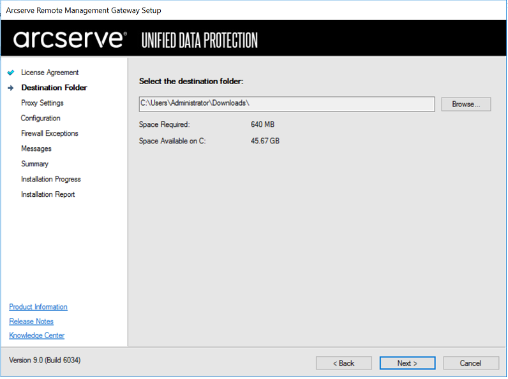This screenshot has width=508, height=379.
Task: Click the 'Space Available on C:' label
Action: [x=172, y=141]
